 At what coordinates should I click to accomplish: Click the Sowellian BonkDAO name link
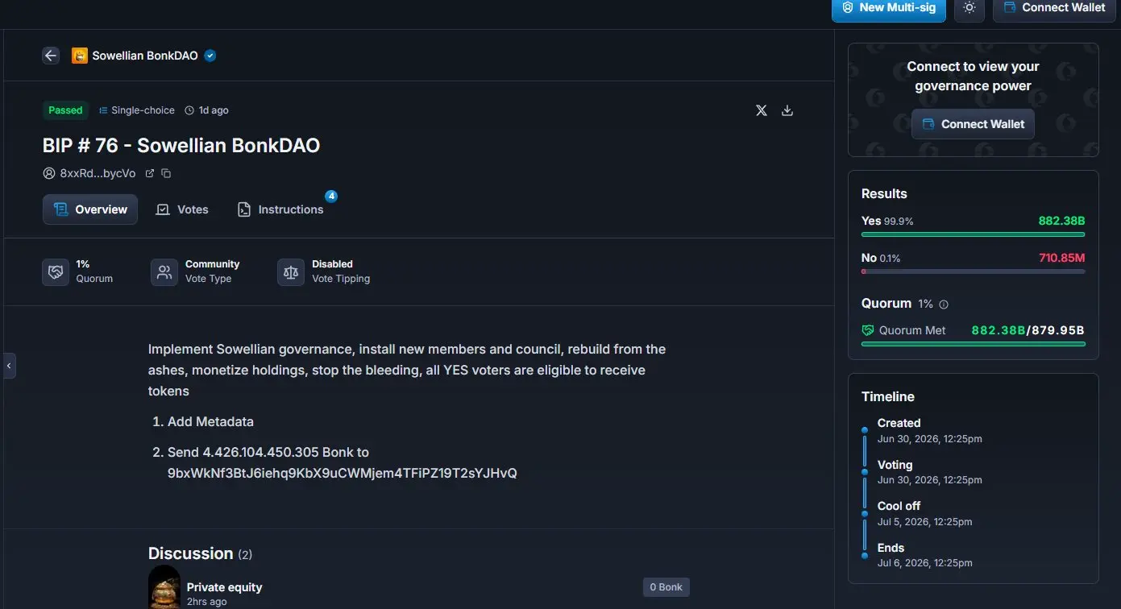click(x=145, y=56)
